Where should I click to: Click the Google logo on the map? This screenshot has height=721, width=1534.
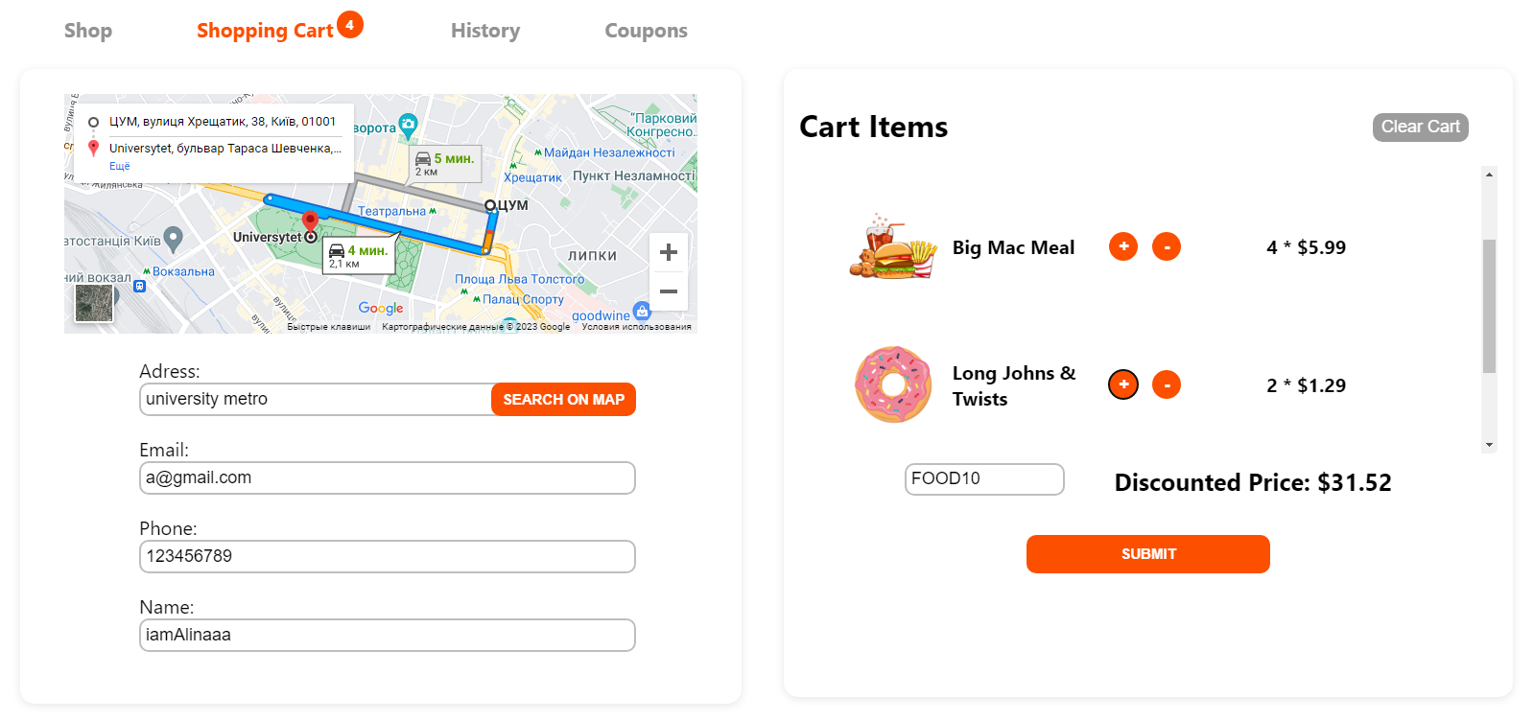pyautogui.click(x=380, y=307)
